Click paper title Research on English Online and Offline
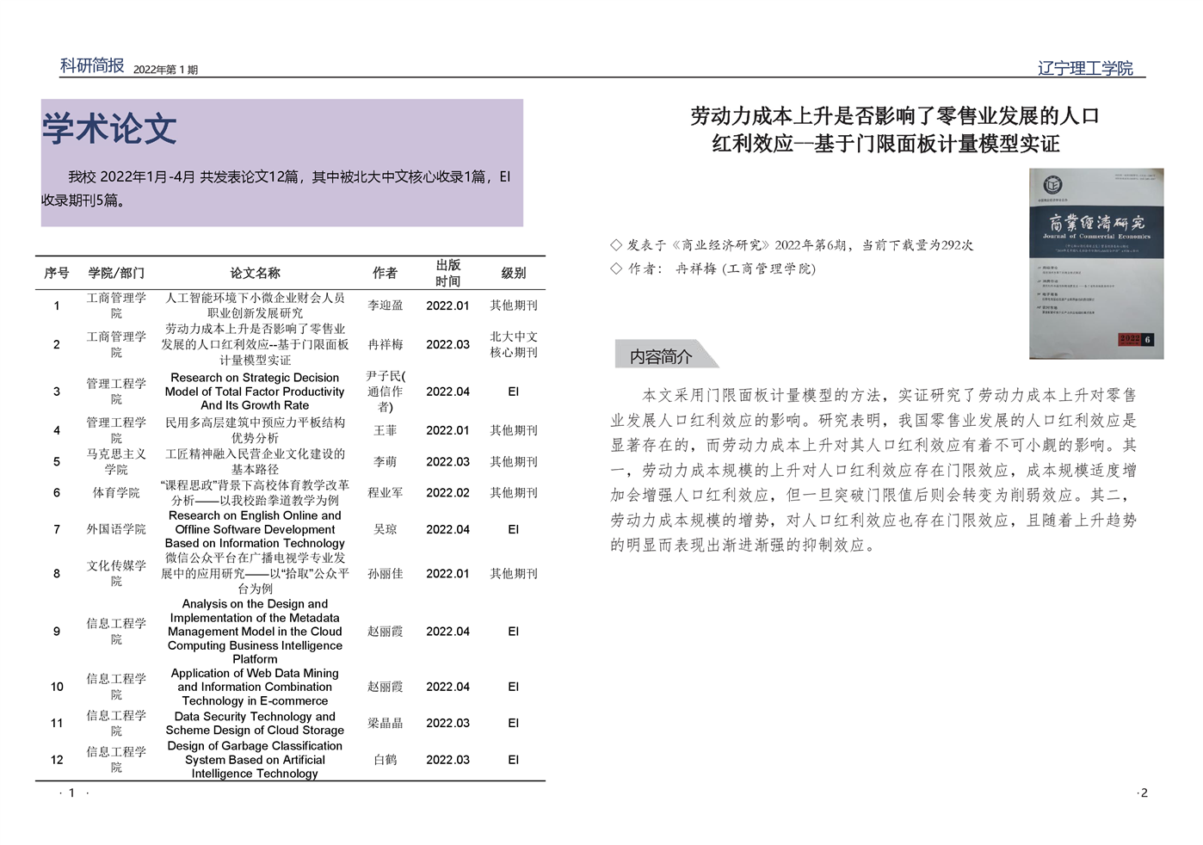The width and height of the screenshot is (1203, 845). point(255,529)
